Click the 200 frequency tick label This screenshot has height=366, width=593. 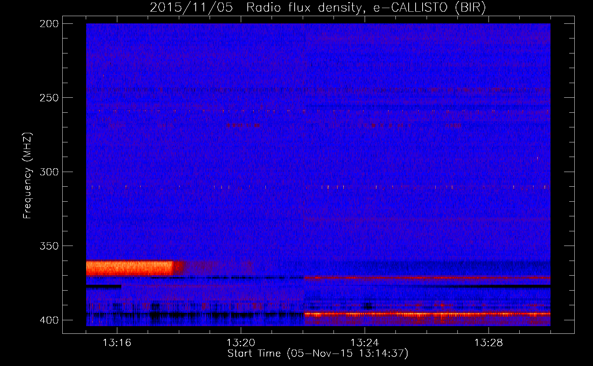49,23
